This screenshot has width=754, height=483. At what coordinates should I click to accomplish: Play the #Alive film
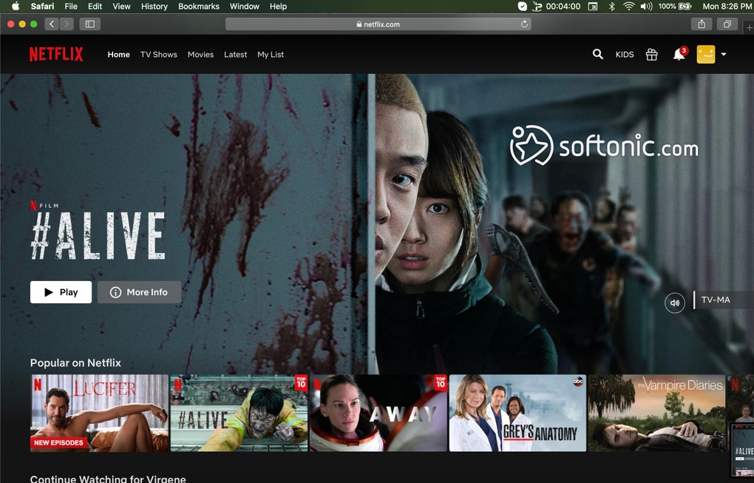click(61, 292)
